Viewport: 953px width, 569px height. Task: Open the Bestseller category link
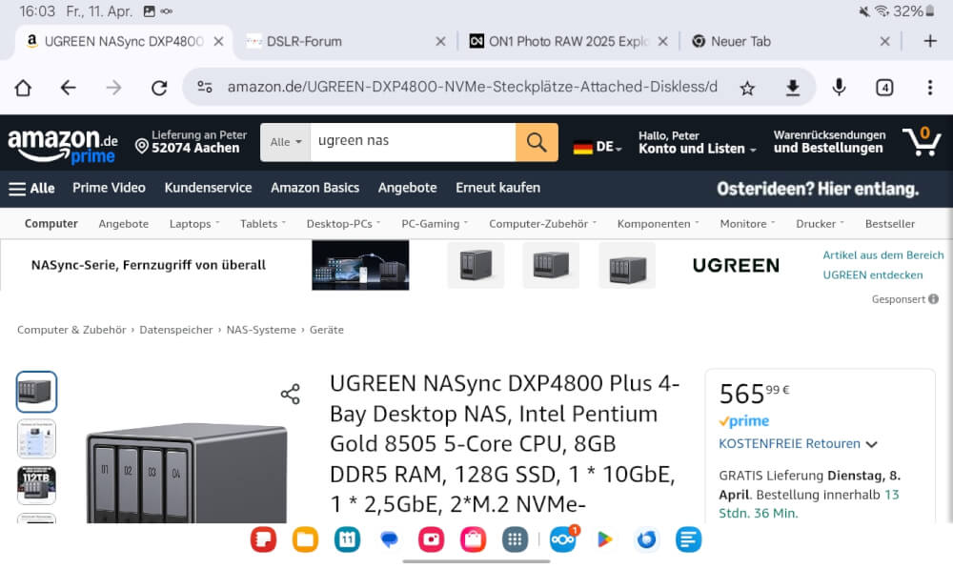pyautogui.click(x=890, y=224)
